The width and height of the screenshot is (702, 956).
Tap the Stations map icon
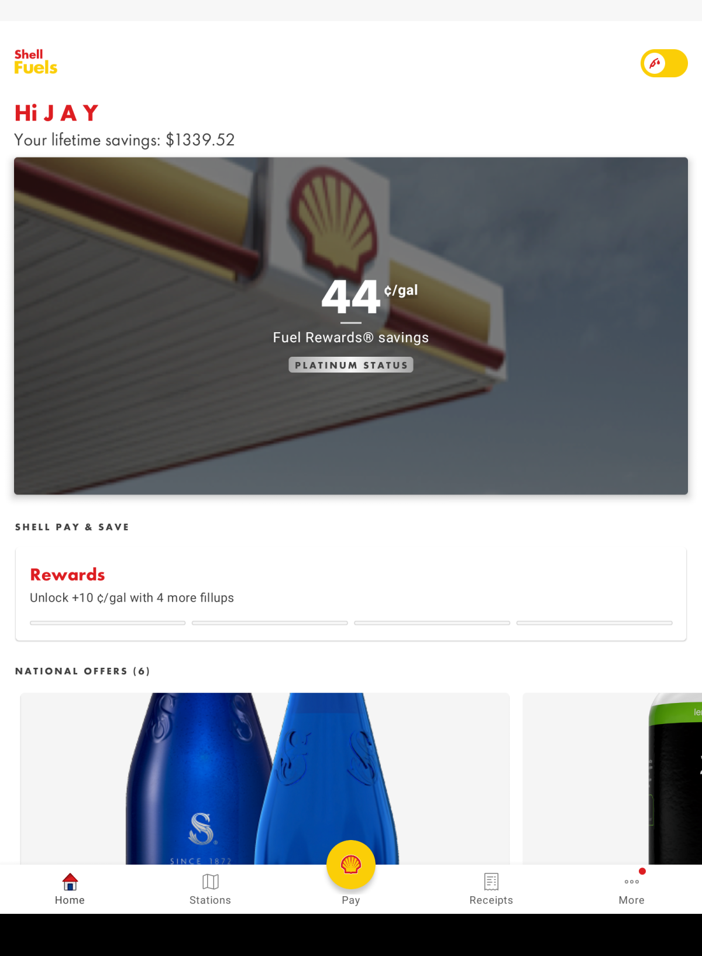pos(211,882)
